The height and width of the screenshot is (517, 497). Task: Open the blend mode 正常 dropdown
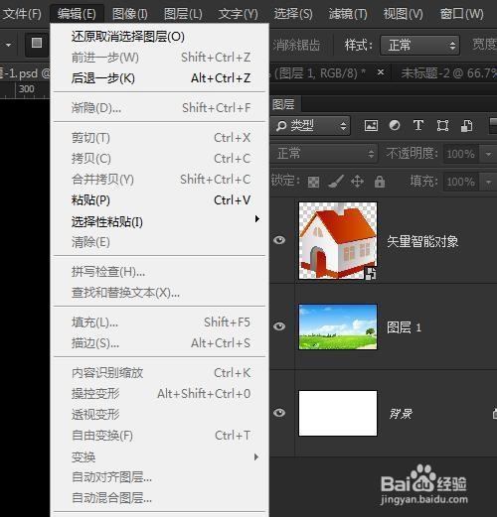coord(324,154)
